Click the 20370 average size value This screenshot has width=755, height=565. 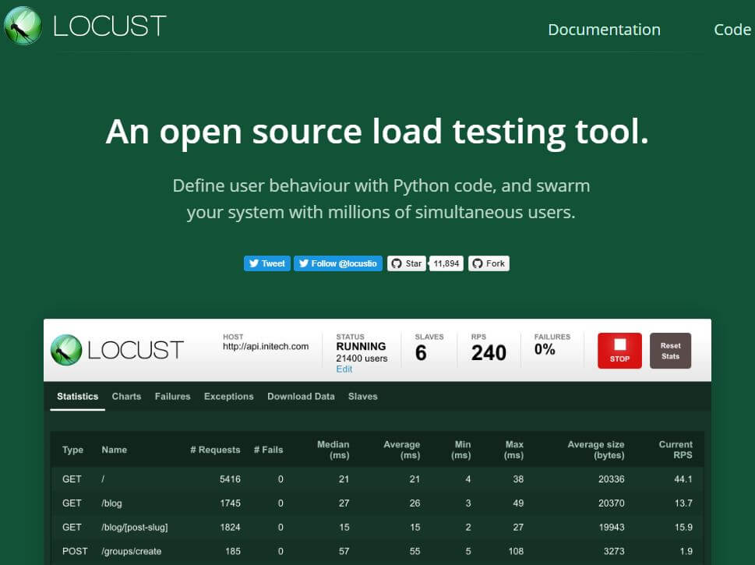click(x=612, y=503)
